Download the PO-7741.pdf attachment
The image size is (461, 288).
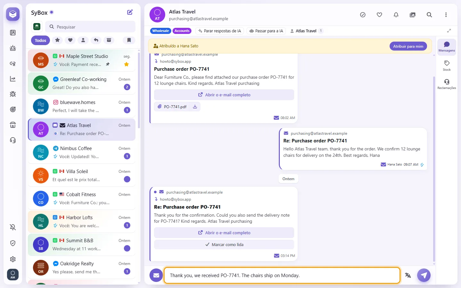pos(195,107)
